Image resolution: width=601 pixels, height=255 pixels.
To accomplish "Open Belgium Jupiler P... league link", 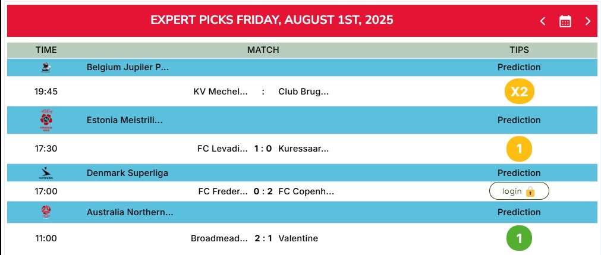I will (128, 68).
